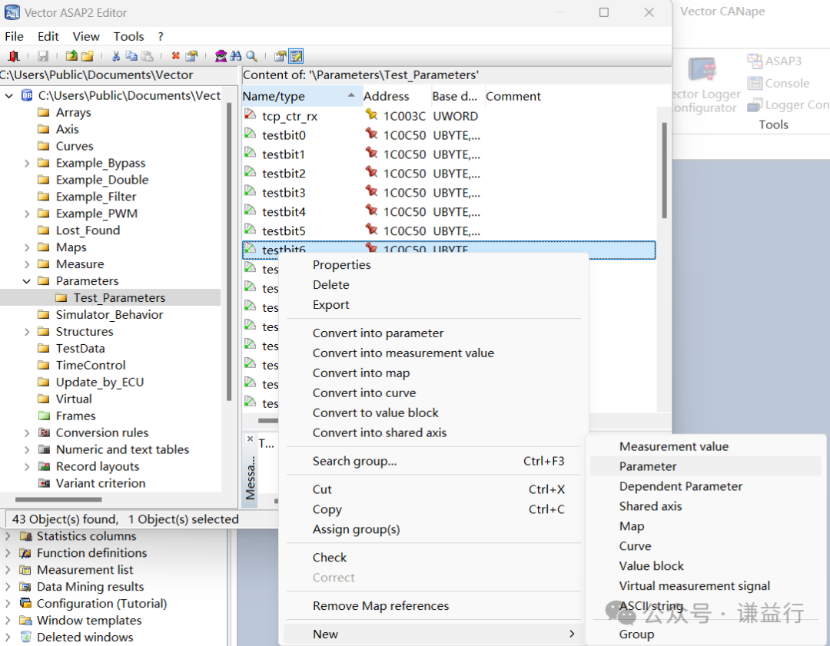Click the magnifying glass search icon
Image resolution: width=830 pixels, height=646 pixels.
point(251,55)
